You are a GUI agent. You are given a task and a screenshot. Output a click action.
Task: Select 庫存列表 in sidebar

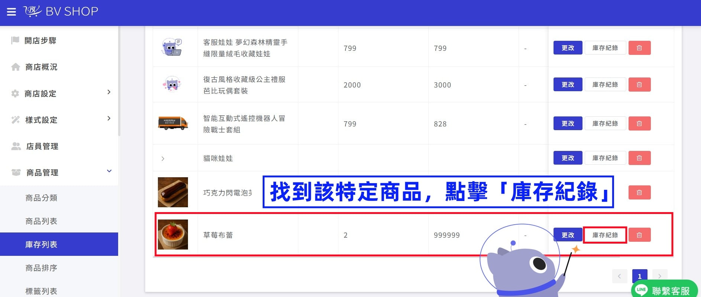click(59, 244)
